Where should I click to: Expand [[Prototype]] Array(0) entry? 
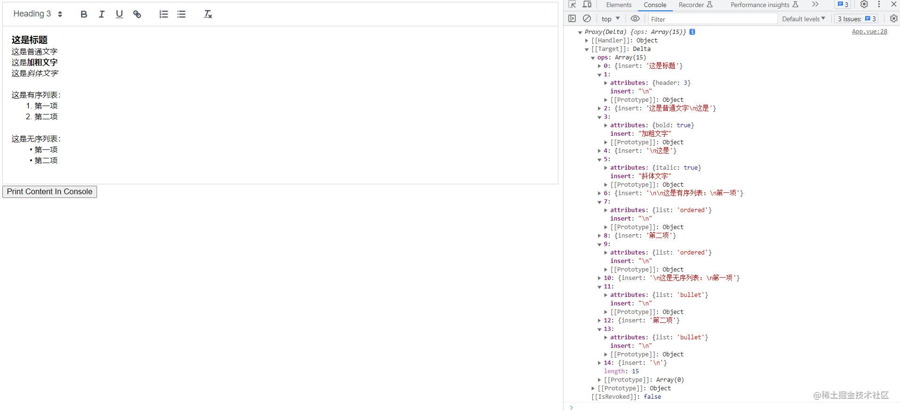click(599, 380)
